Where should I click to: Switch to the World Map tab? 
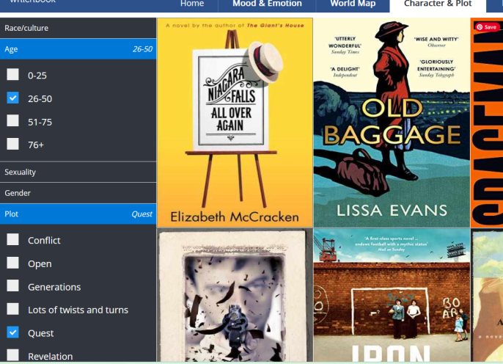(353, 4)
